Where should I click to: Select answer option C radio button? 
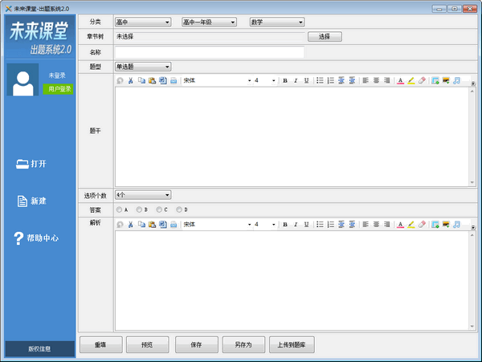[160, 209]
